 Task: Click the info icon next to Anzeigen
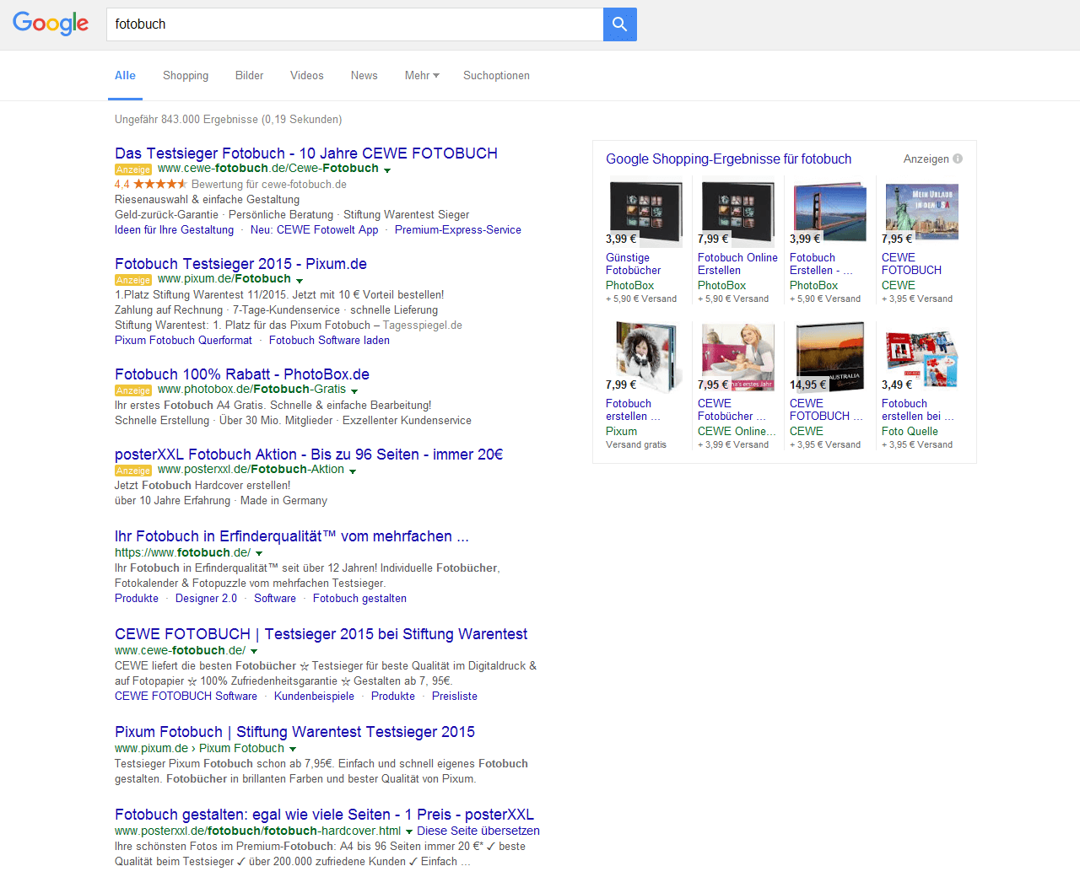(958, 159)
